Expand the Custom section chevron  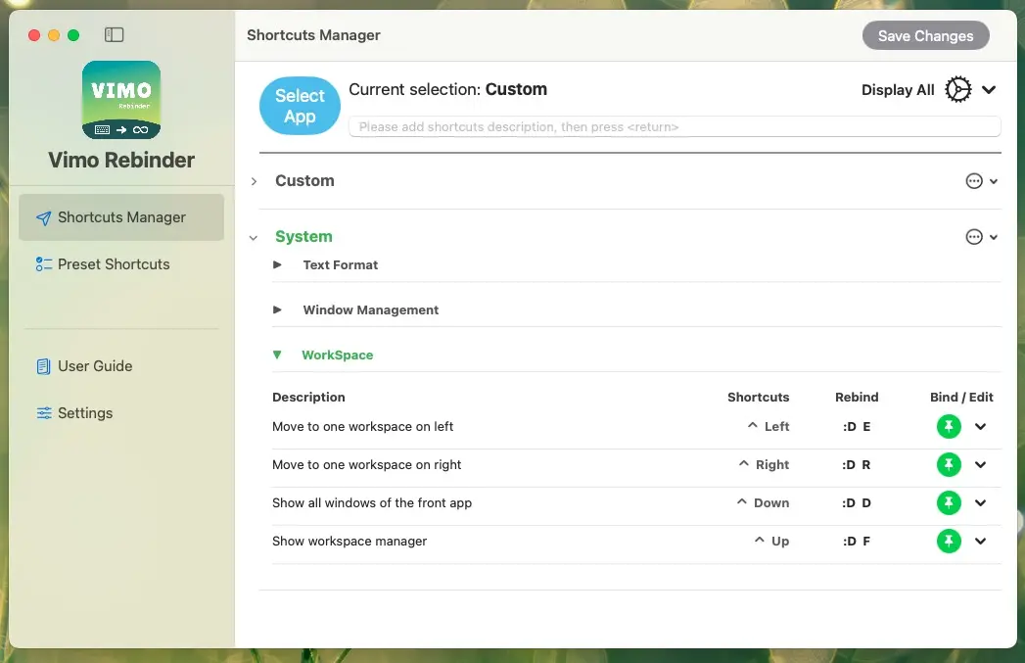[x=254, y=181]
